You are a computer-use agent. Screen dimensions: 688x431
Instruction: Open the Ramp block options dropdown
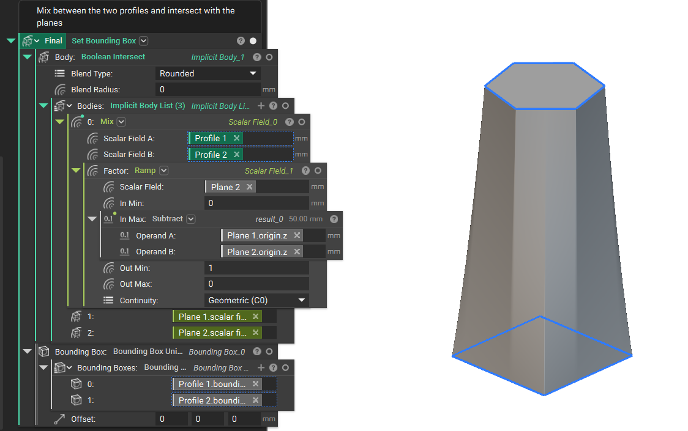(x=163, y=171)
